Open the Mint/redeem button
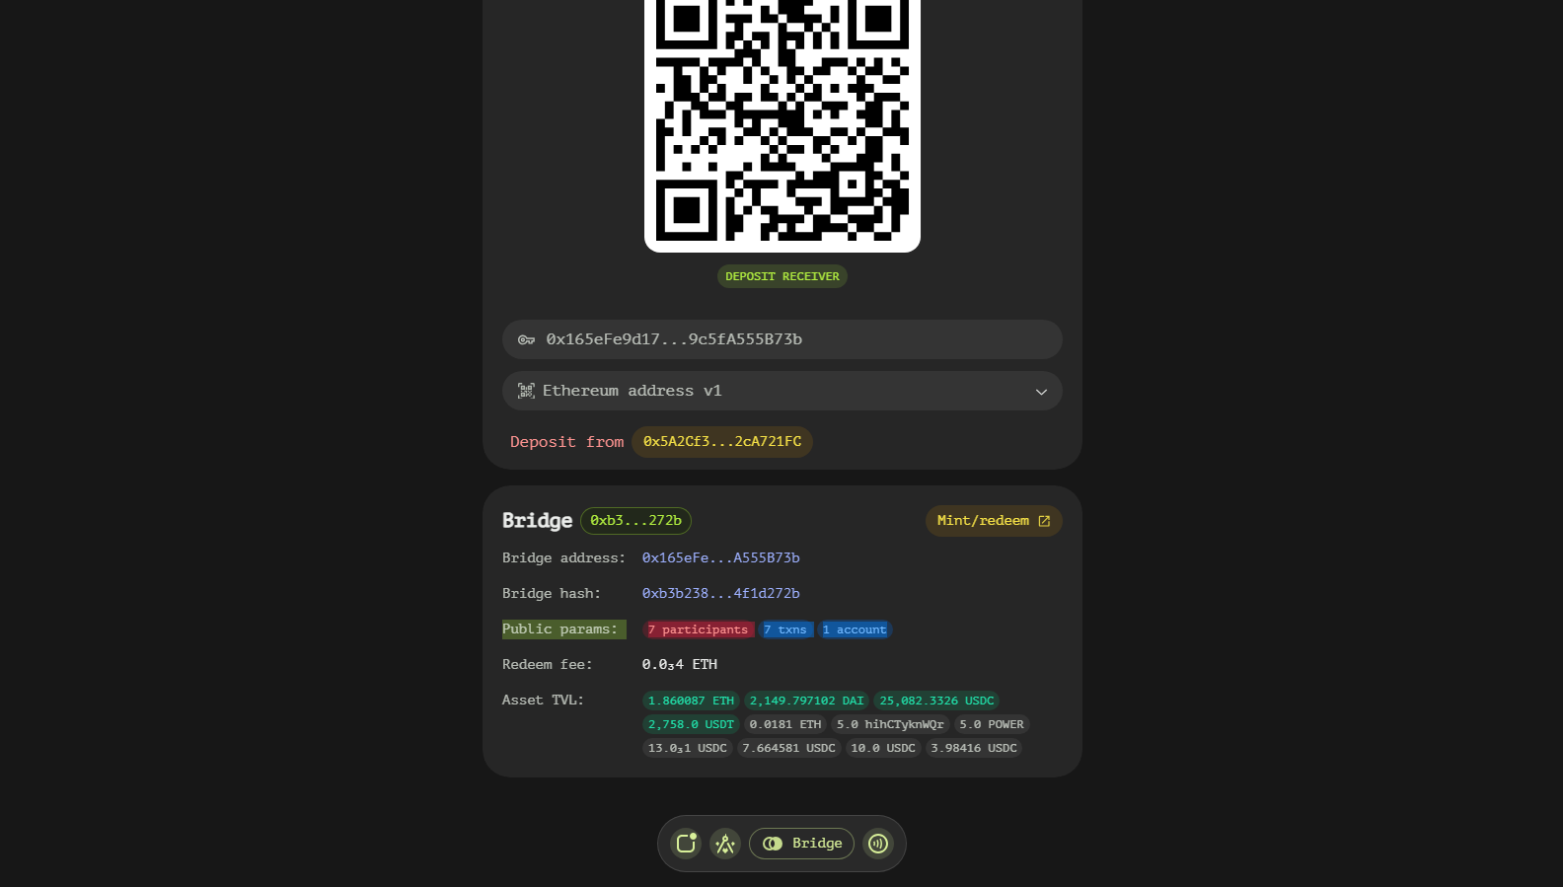Image resolution: width=1563 pixels, height=887 pixels. click(x=994, y=521)
